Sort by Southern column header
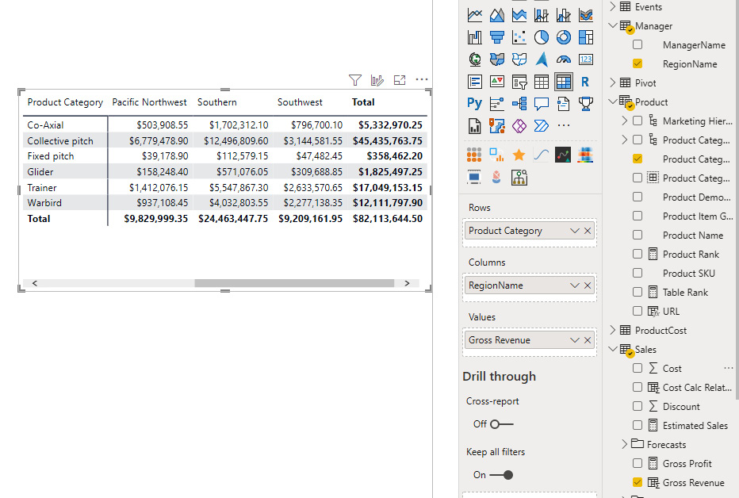Viewport: 739px width, 498px height. [217, 102]
